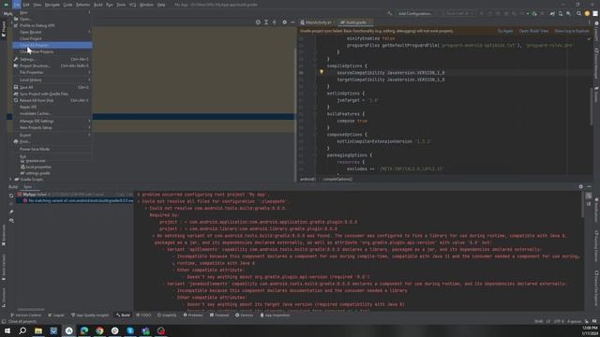The width and height of the screenshot is (600, 337).
Task: Select Close All Projects in File menu
Action: (52, 45)
